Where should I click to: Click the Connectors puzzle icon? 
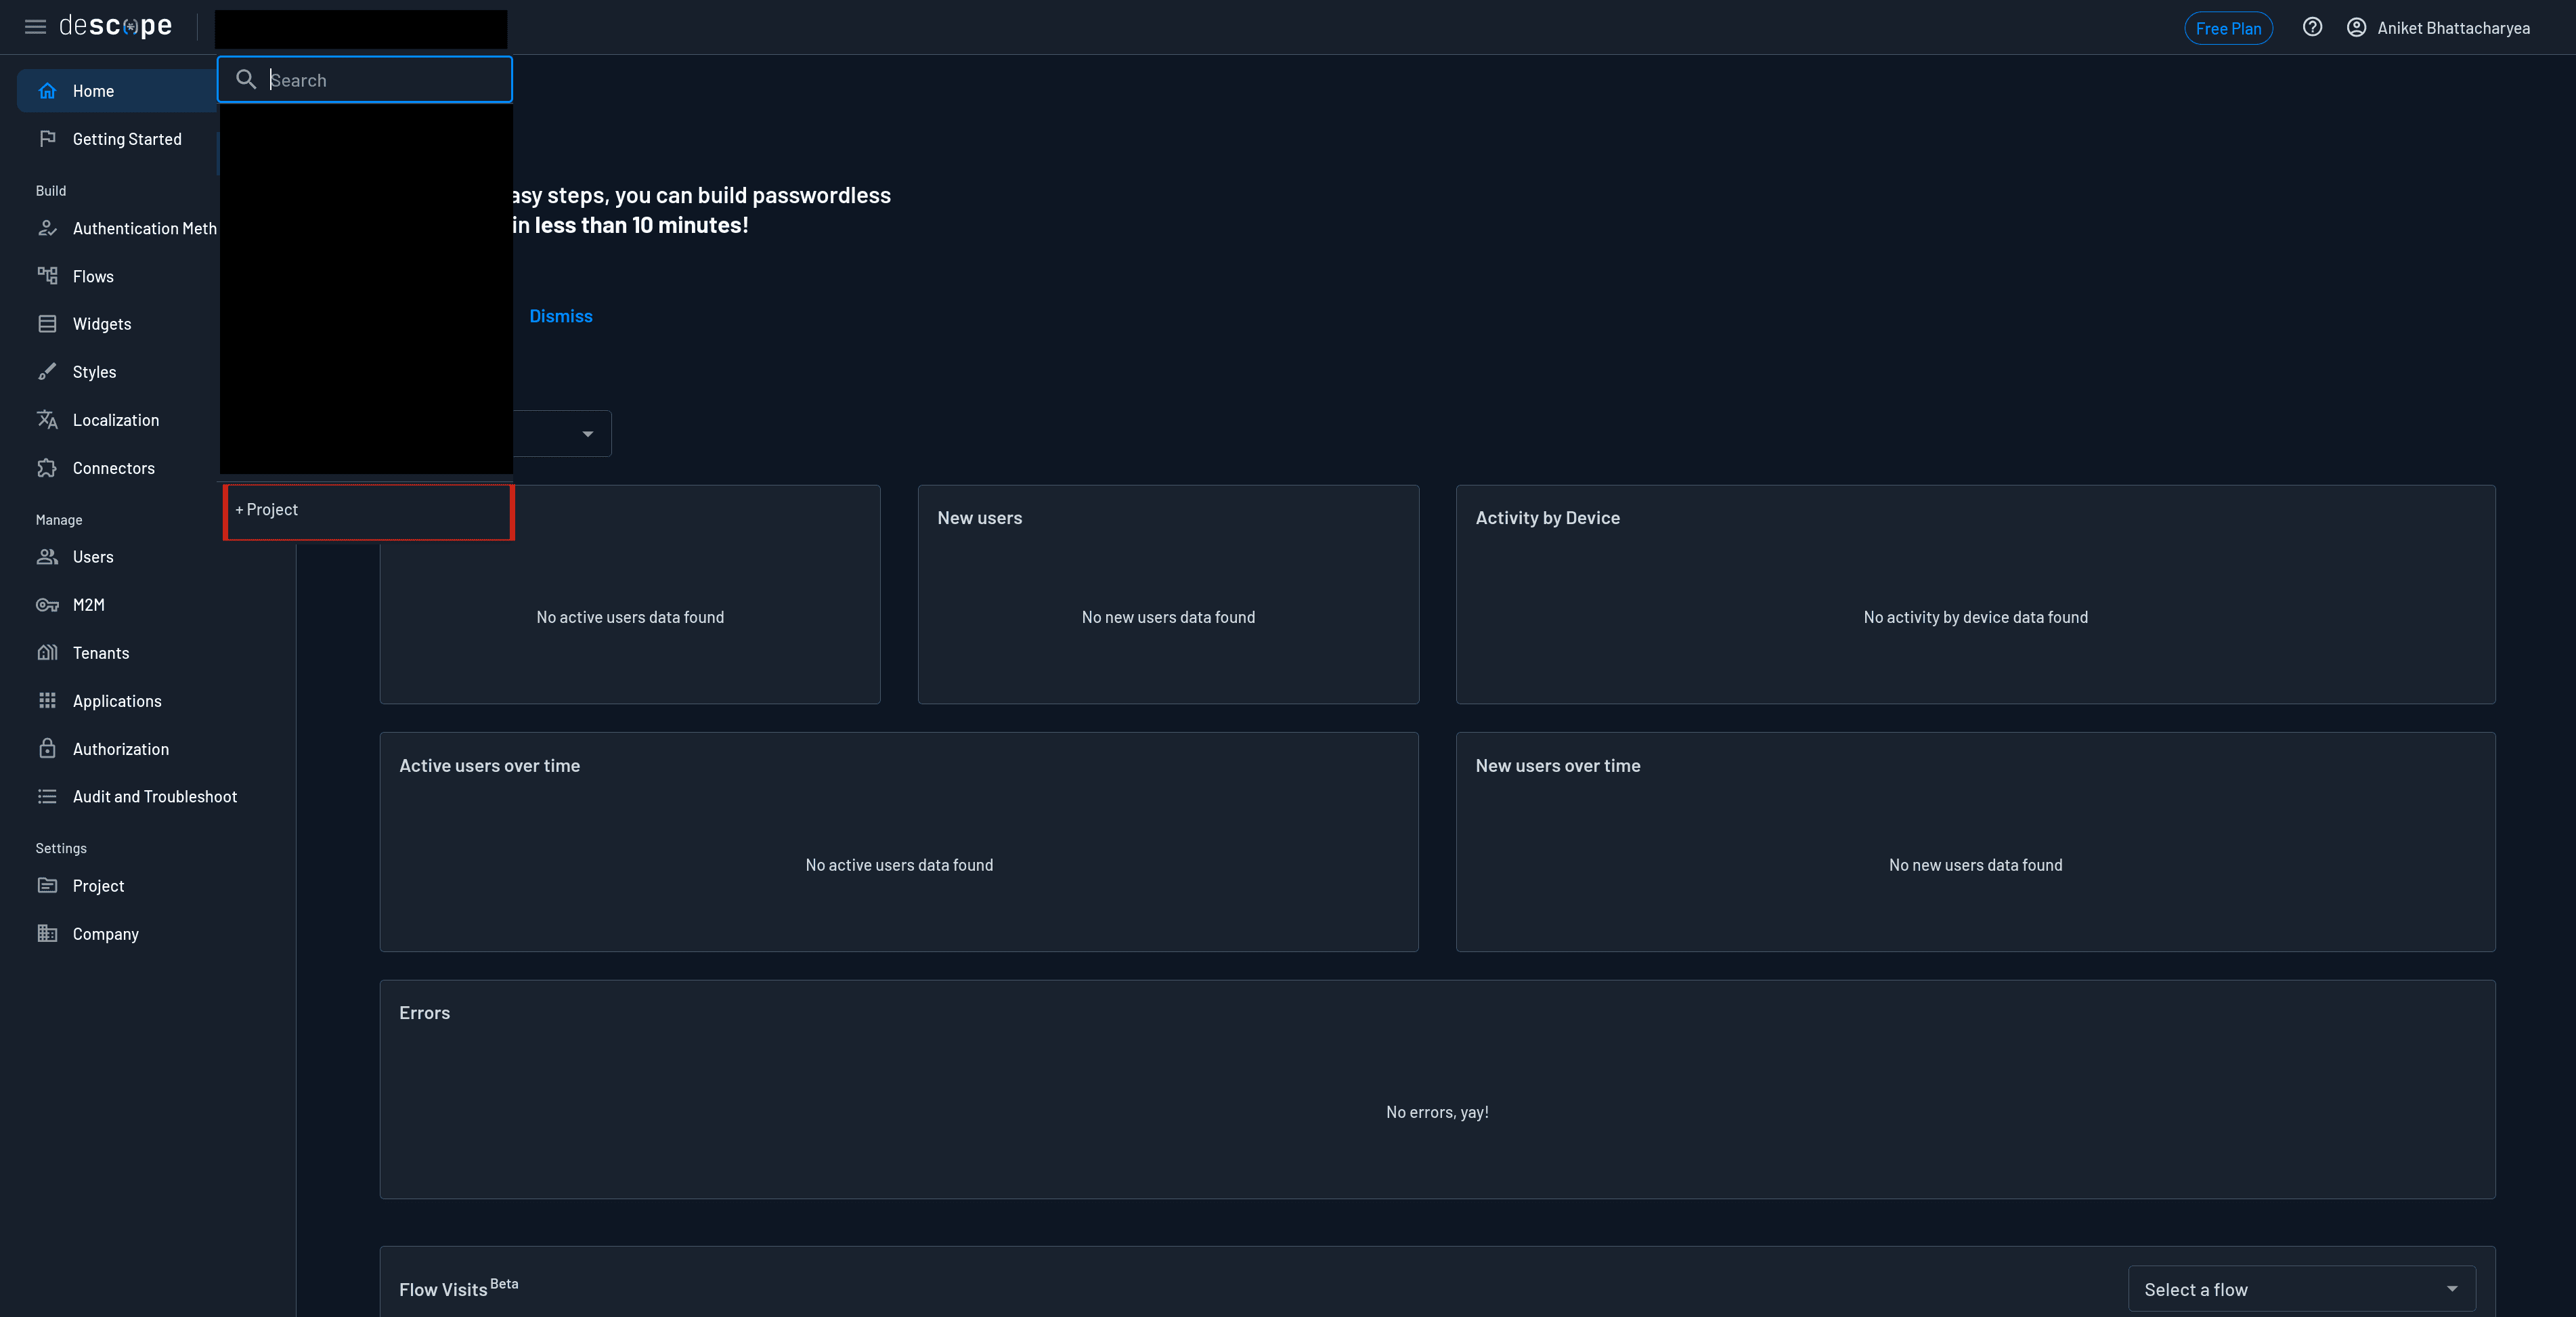pyautogui.click(x=47, y=468)
